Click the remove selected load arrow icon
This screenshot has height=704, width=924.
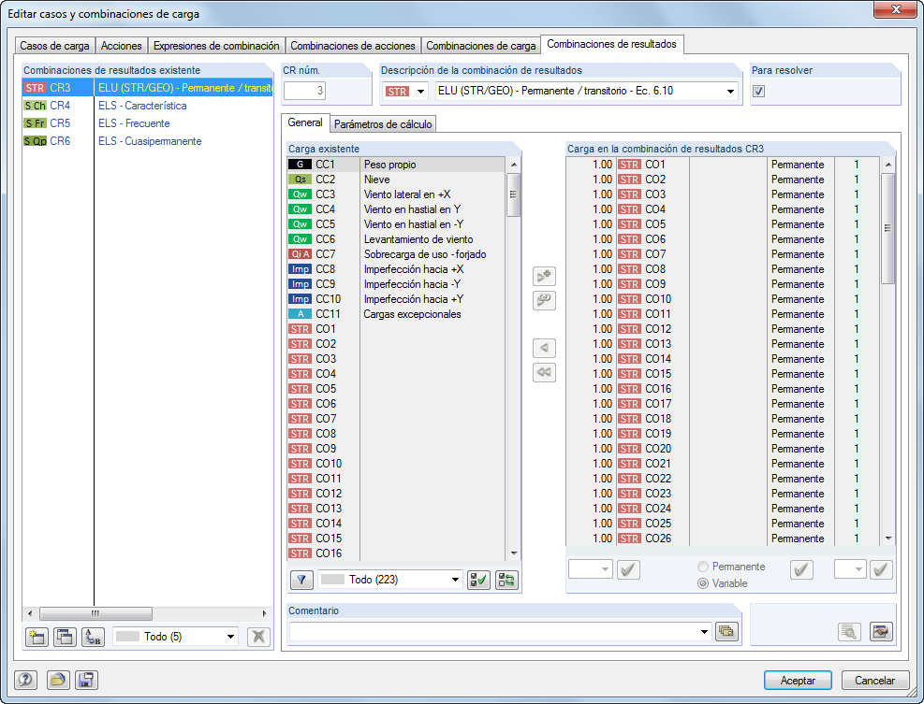[x=544, y=348]
